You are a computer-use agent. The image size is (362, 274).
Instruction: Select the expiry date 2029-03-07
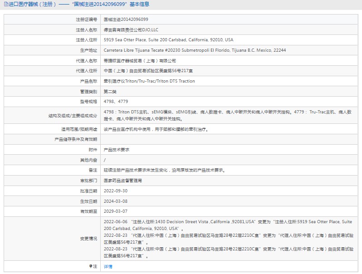click(x=116, y=211)
